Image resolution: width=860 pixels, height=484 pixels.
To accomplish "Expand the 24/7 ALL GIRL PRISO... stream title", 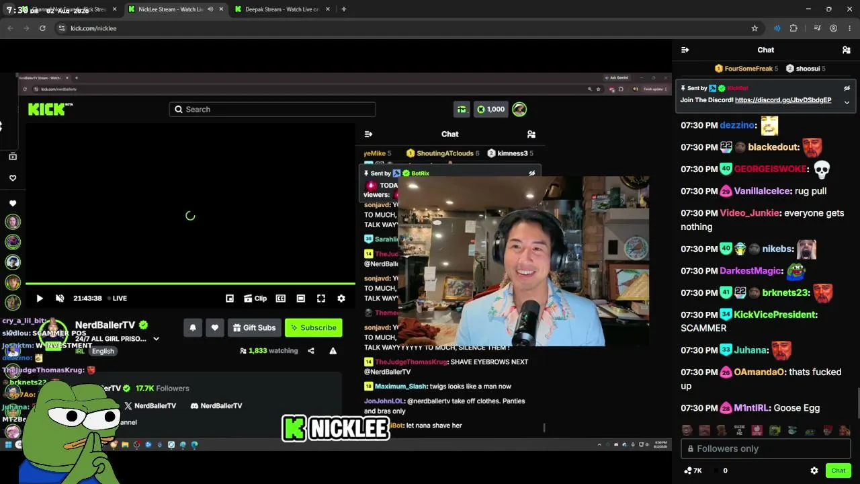I will point(156,339).
